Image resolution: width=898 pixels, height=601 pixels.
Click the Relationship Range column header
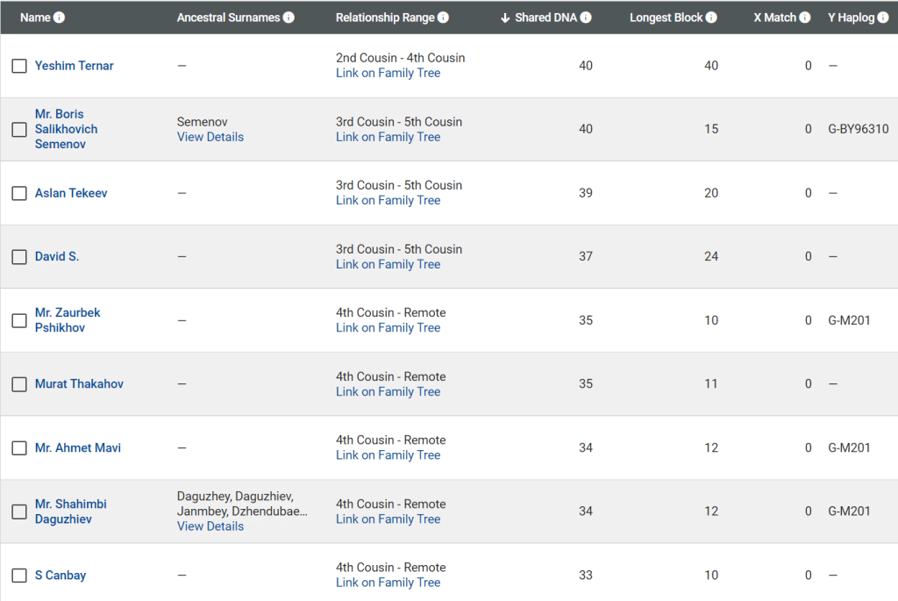385,18
